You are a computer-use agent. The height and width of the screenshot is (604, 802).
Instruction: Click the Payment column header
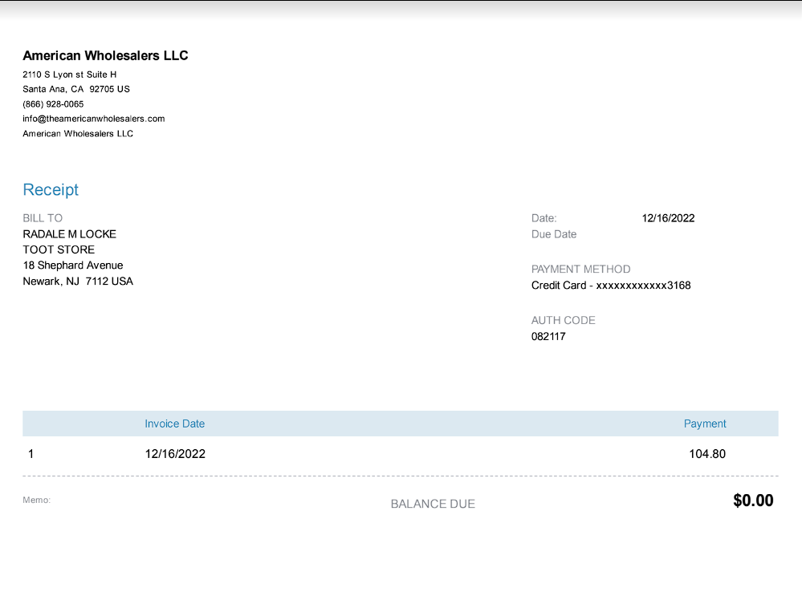(x=705, y=424)
